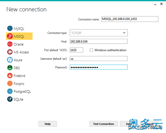166x133 pixels.
Task: Select the MS Access icon
Action: point(10,52)
